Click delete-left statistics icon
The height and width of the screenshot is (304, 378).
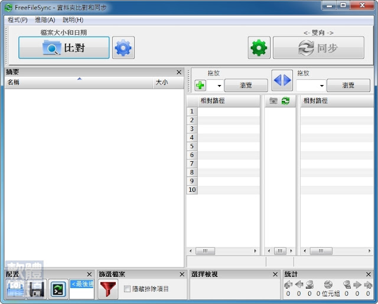(x=309, y=285)
